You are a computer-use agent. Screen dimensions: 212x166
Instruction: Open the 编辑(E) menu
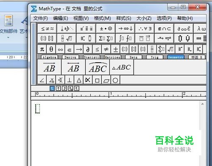click(x=61, y=18)
